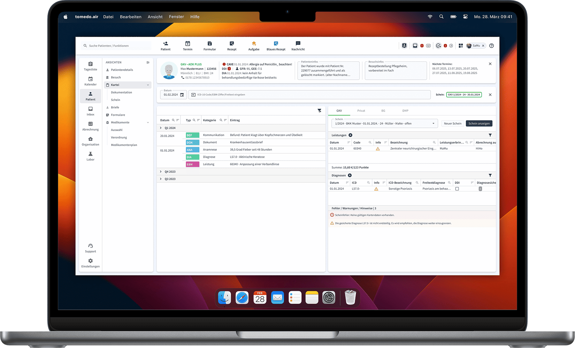Expand the Q4 2023 group

click(161, 171)
